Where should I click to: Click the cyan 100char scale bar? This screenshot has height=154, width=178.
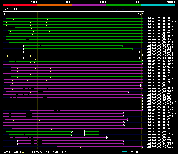pos(124,152)
